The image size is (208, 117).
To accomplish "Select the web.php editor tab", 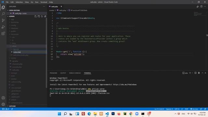I will tap(55, 6).
